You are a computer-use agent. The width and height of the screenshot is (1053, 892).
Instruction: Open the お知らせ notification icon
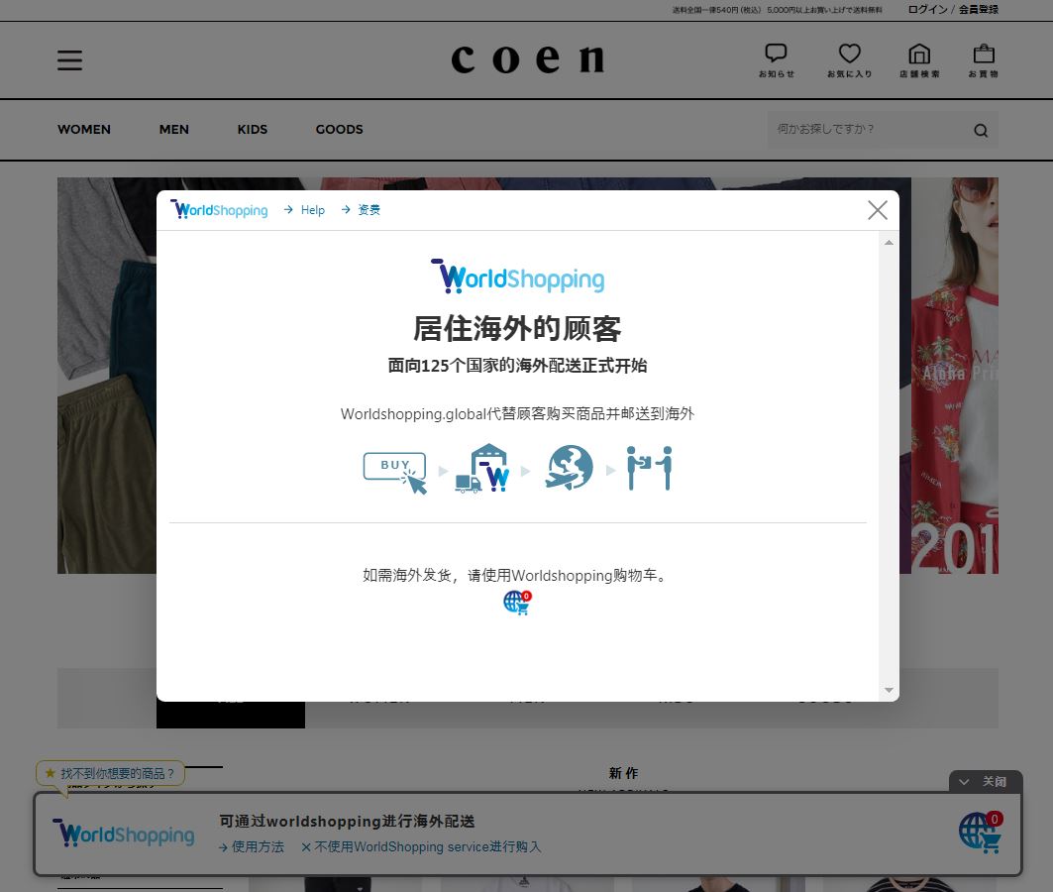[776, 59]
